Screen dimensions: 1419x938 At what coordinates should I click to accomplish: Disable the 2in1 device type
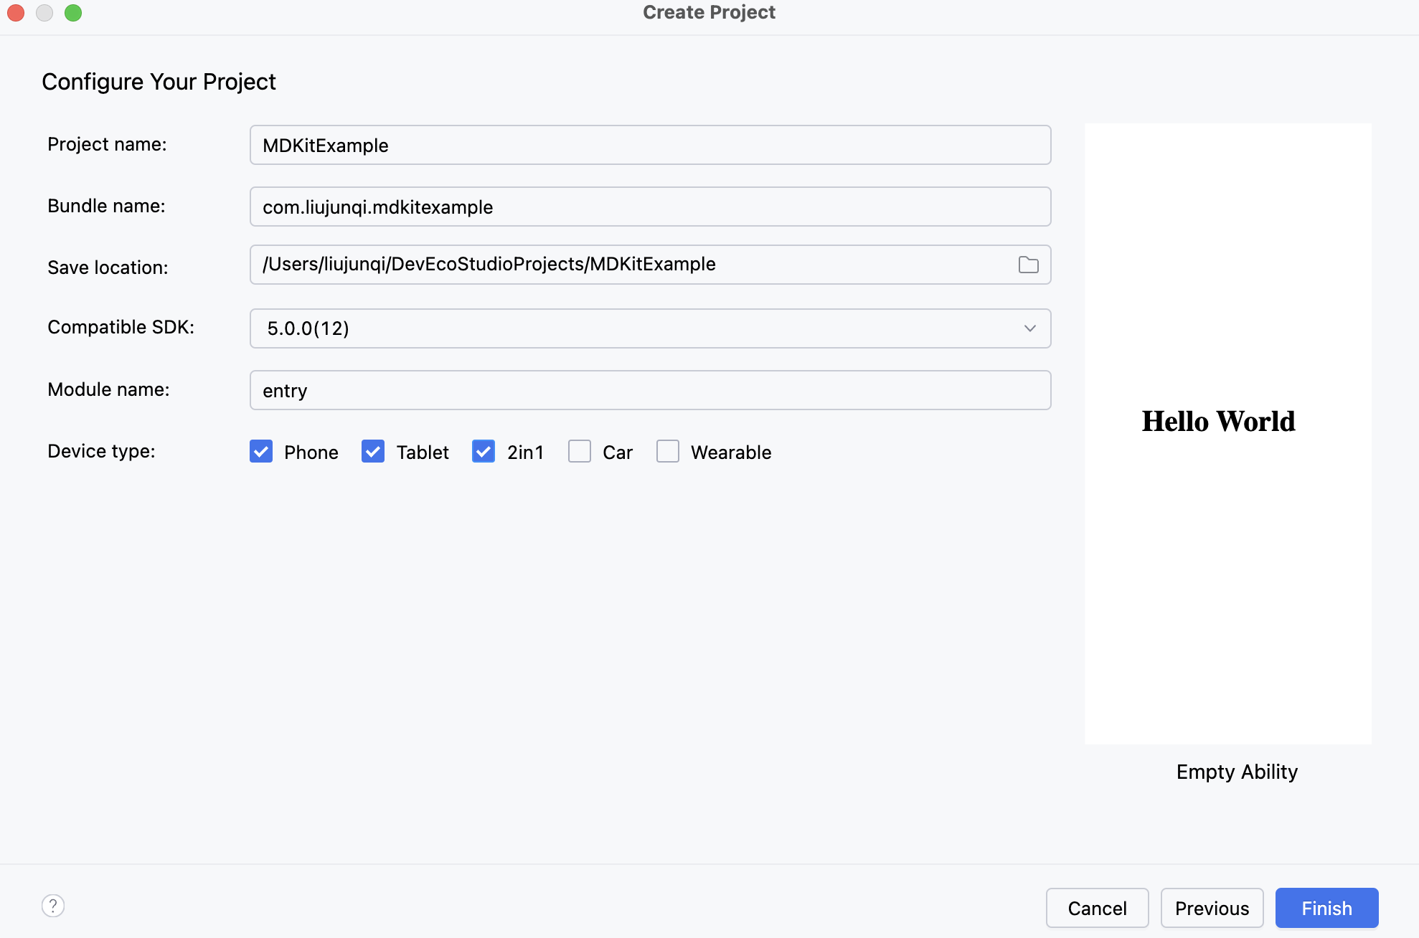pyautogui.click(x=484, y=452)
